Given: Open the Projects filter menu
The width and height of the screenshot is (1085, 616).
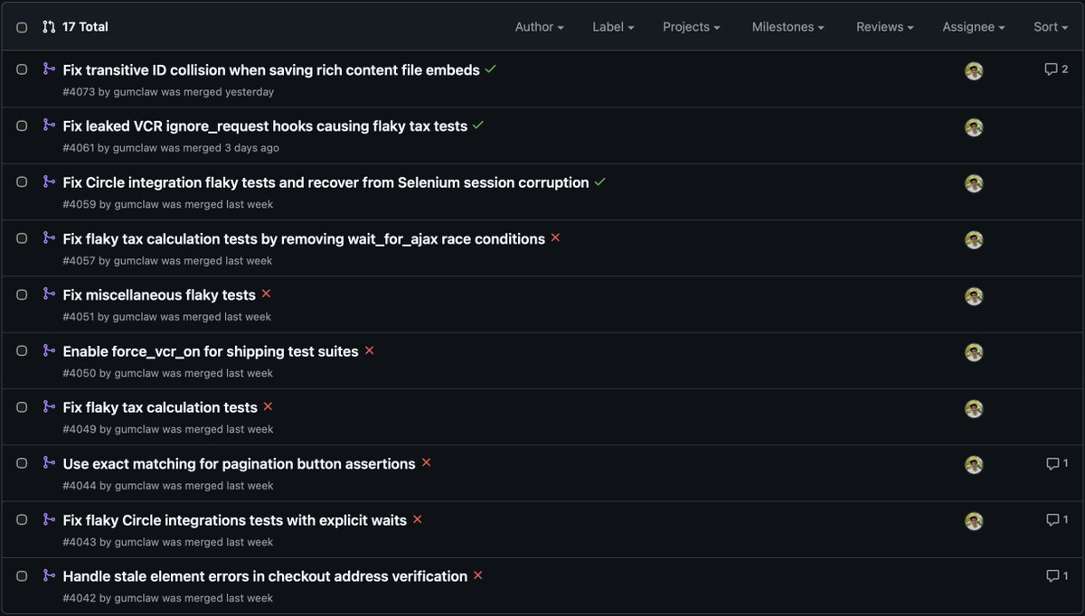Looking at the screenshot, I should pyautogui.click(x=691, y=26).
